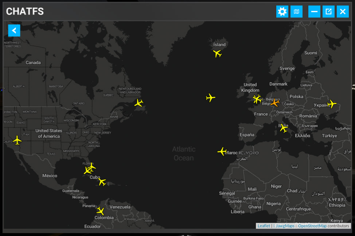The image size is (355, 236).
Task: Select the plane flying near Ísland
Action: point(217,53)
